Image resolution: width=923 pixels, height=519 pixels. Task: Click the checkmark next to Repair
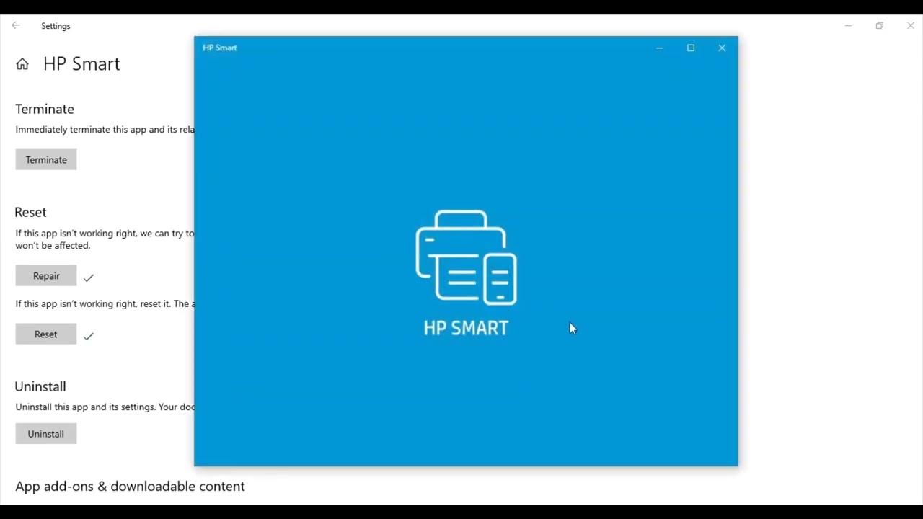[x=89, y=278]
